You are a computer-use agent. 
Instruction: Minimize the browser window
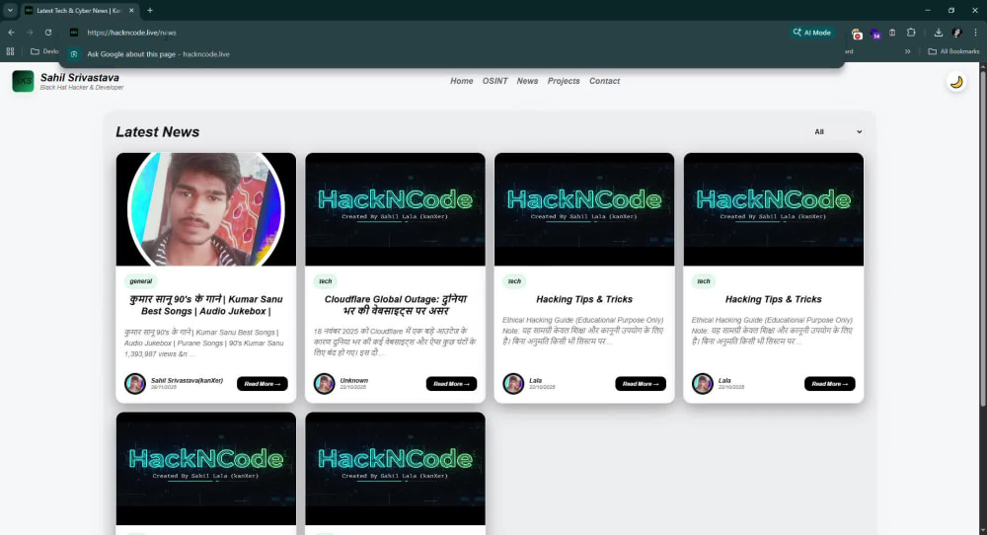coord(927,10)
